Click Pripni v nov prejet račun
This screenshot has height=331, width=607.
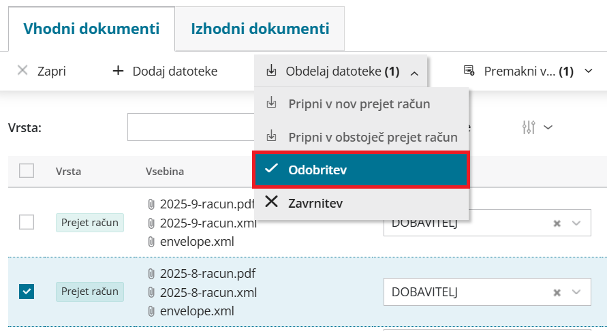click(x=358, y=104)
